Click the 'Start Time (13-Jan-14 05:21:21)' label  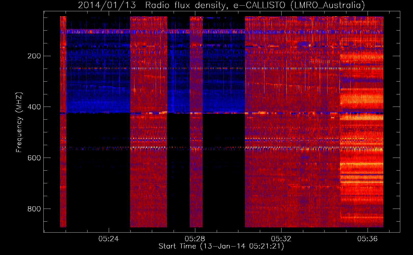(x=221, y=246)
